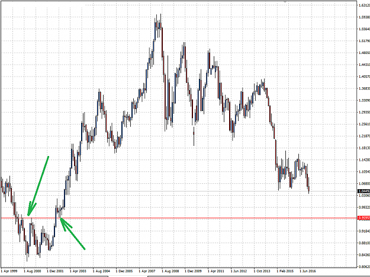Click the 1.2561 price scale label
370x277 pixels.
[x=364, y=124]
